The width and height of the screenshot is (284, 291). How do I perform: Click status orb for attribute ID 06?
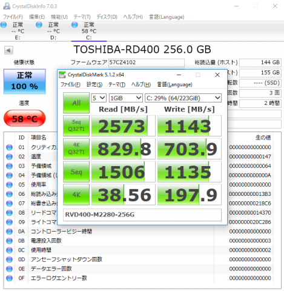click(9, 194)
